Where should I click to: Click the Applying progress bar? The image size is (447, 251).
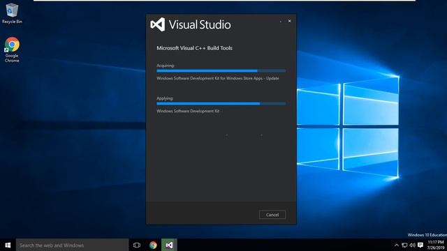(x=221, y=104)
